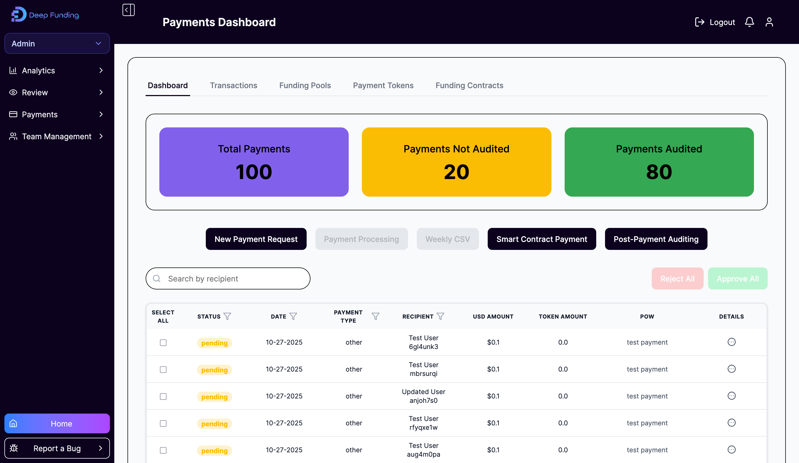Click the Weekly CSV button
This screenshot has height=463, width=799.
point(447,239)
